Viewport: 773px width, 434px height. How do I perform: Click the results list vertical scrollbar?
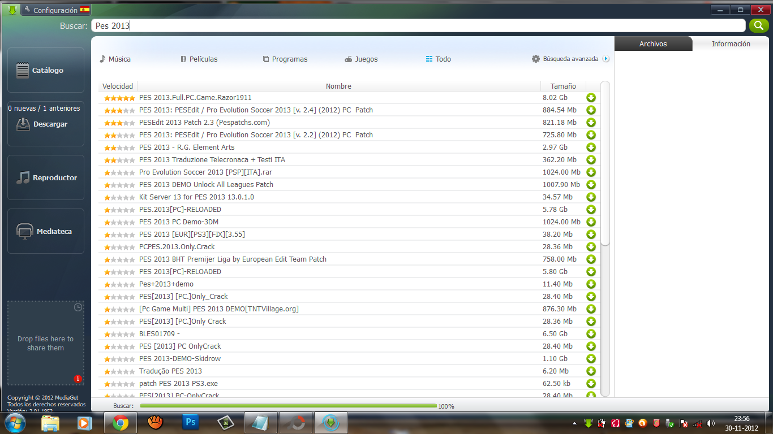(x=605, y=164)
